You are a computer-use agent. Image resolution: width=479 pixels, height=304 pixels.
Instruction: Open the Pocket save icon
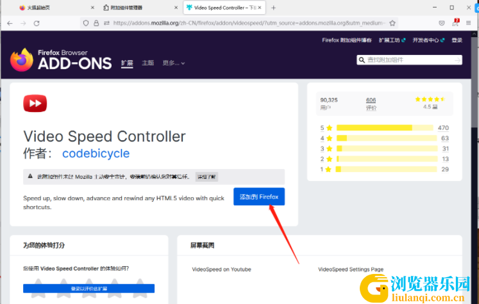pos(442,23)
